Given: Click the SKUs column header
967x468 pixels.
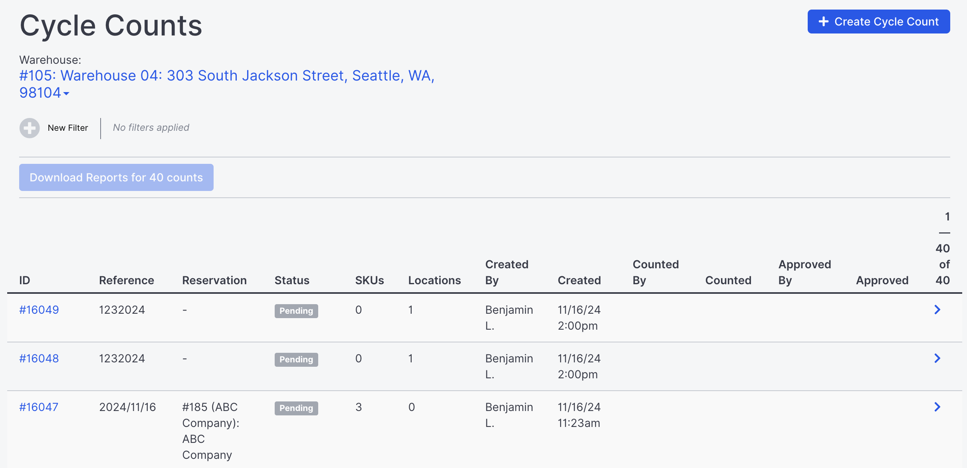Looking at the screenshot, I should (x=370, y=280).
